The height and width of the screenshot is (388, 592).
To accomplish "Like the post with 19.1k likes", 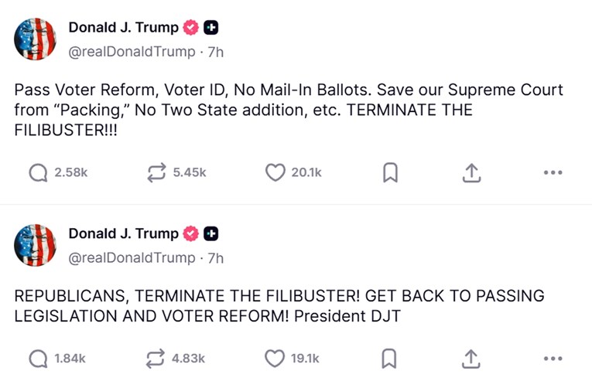I will pos(275,358).
